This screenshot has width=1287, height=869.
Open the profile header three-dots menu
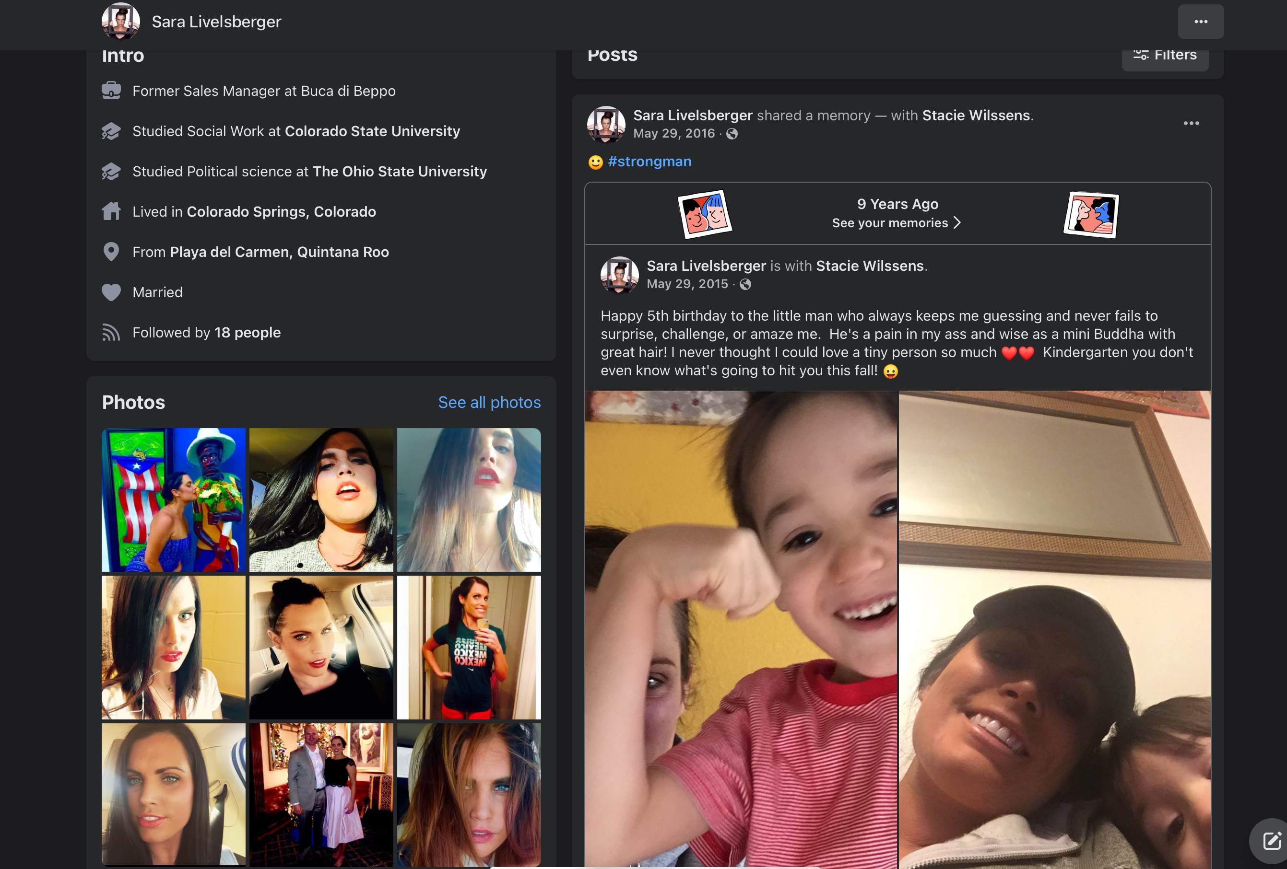click(1200, 22)
